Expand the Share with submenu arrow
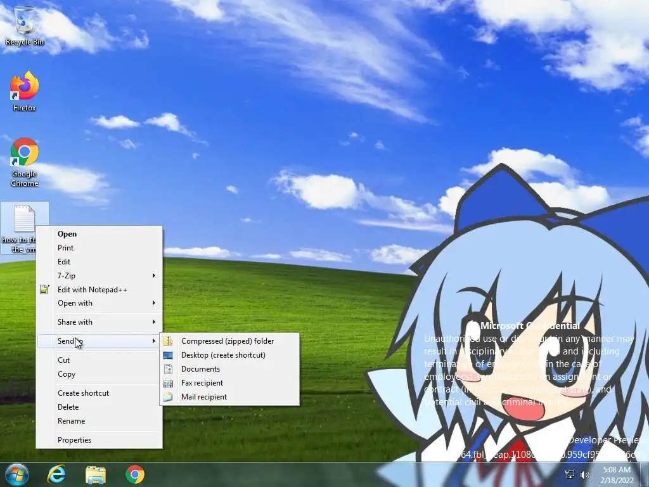This screenshot has width=649, height=487. pos(153,321)
